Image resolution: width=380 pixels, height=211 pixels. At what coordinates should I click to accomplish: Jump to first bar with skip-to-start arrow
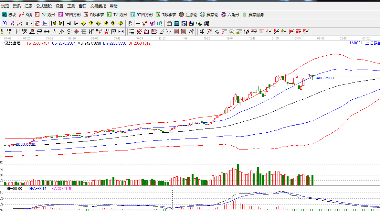tap(54, 23)
